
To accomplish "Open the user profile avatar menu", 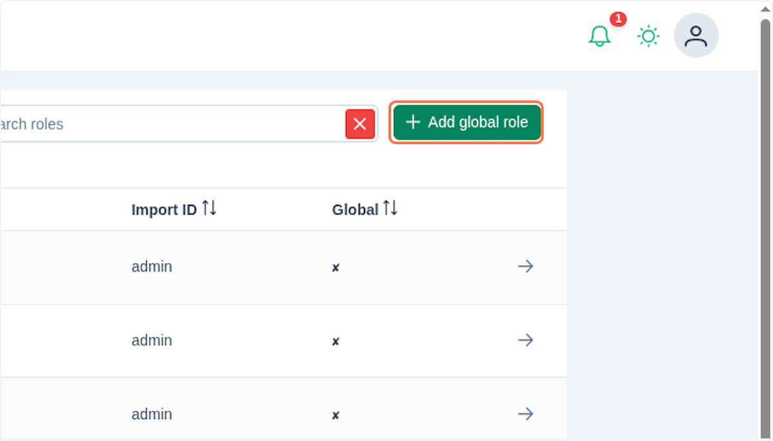I will [696, 36].
